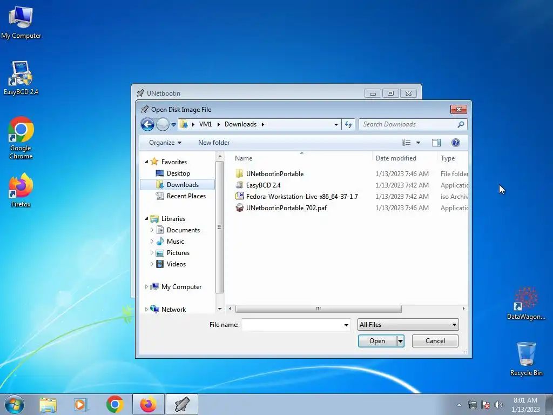The height and width of the screenshot is (415, 553).
Task: Open the Recycle Bin
Action: [526, 359]
